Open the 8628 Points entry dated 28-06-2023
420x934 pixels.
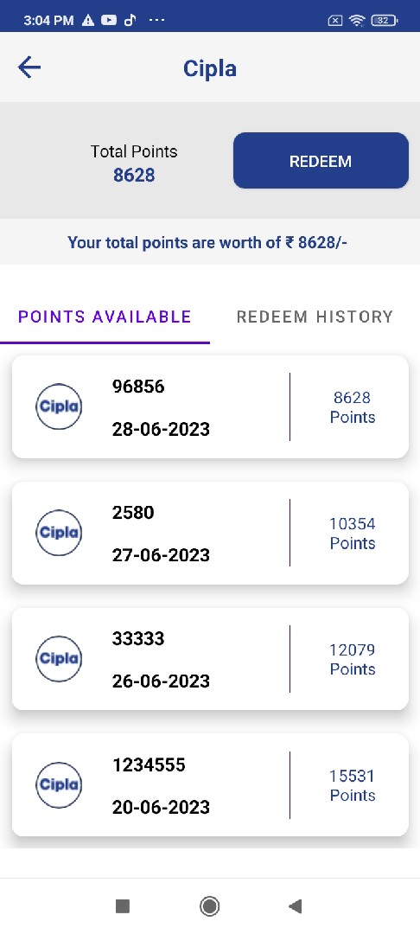pos(210,406)
